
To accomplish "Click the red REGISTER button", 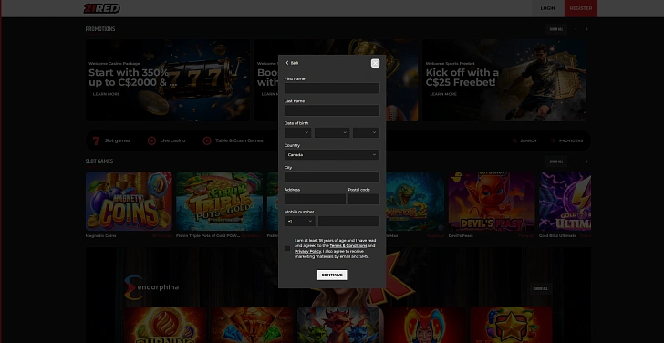I will point(581,8).
